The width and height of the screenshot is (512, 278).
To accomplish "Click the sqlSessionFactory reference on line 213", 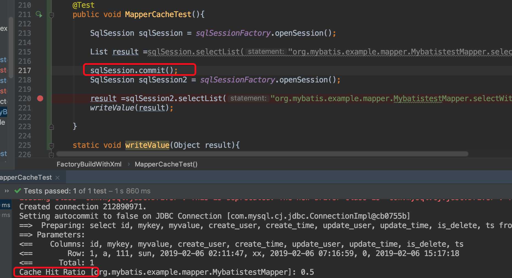I will click(233, 33).
